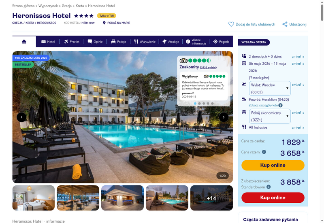This screenshot has height=223, width=324.
Task: Click the 5532 opinie reviews link
Action: (x=208, y=68)
